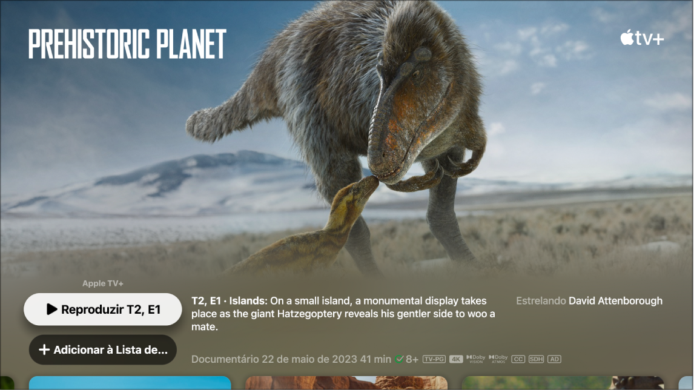
Task: Select the Dolby Atmos badge
Action: 498,359
